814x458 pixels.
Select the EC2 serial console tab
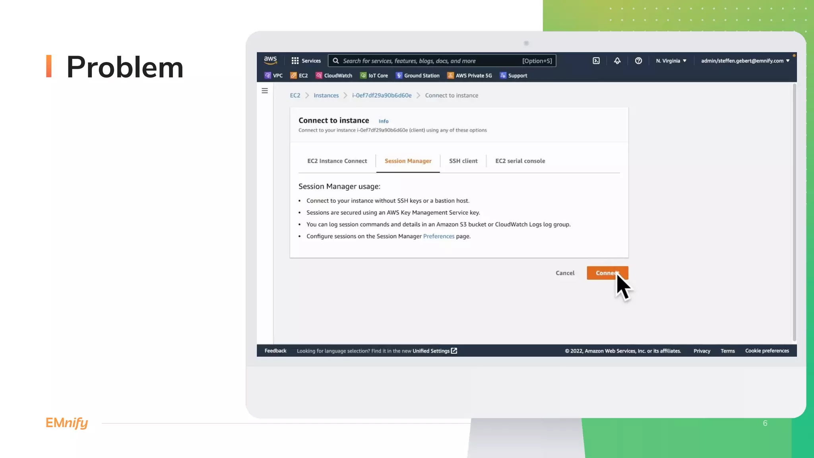pos(520,161)
